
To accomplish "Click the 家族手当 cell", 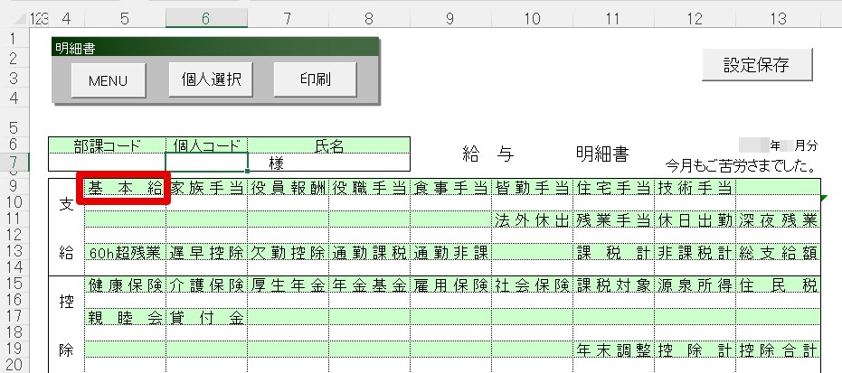I will point(207,188).
